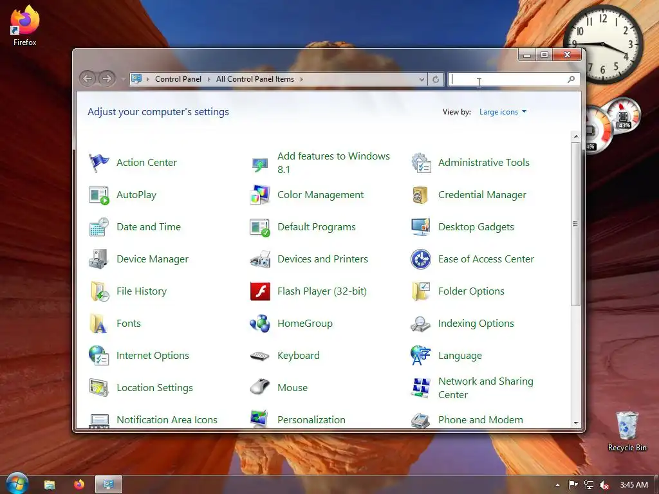Open the Desktop Gadgets icon
The width and height of the screenshot is (659, 494).
point(421,227)
